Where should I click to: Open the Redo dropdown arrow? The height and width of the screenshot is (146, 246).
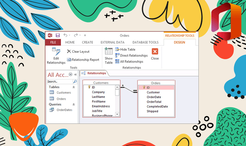pos(80,35)
